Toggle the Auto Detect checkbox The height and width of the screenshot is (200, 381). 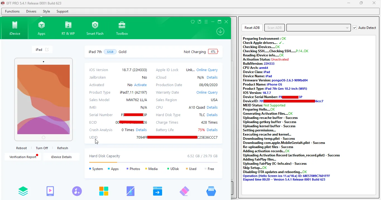[355, 28]
